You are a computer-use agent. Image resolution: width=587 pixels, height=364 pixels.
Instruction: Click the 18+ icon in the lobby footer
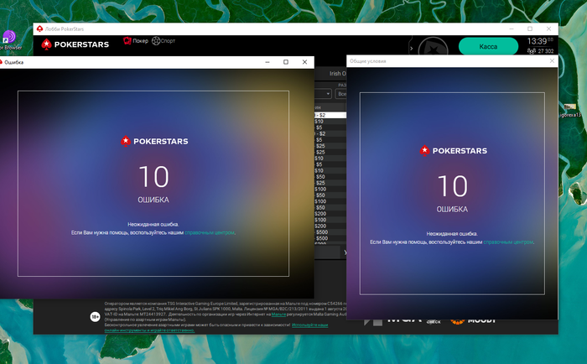(95, 317)
